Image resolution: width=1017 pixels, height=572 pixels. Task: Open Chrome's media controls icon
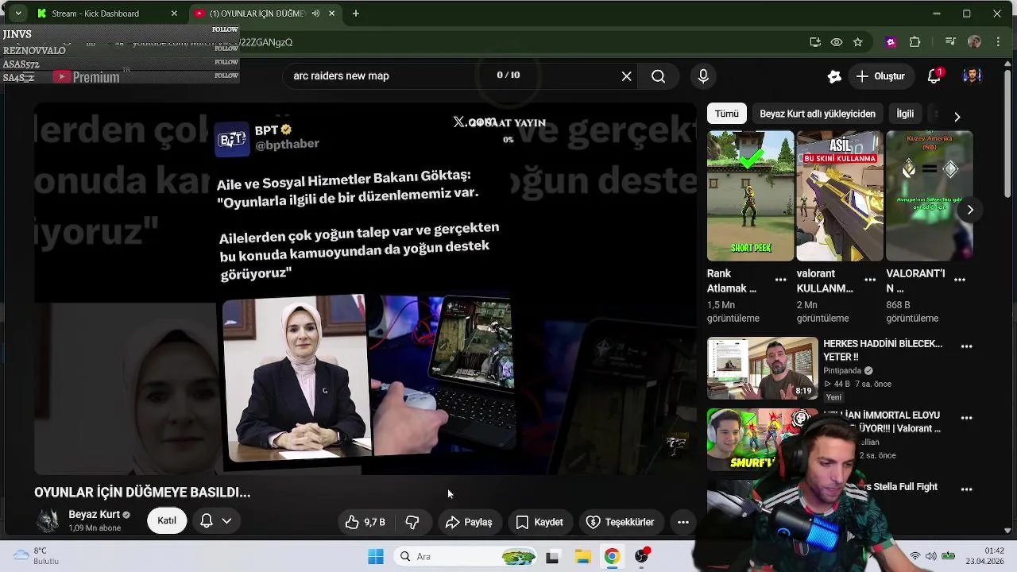tap(950, 42)
